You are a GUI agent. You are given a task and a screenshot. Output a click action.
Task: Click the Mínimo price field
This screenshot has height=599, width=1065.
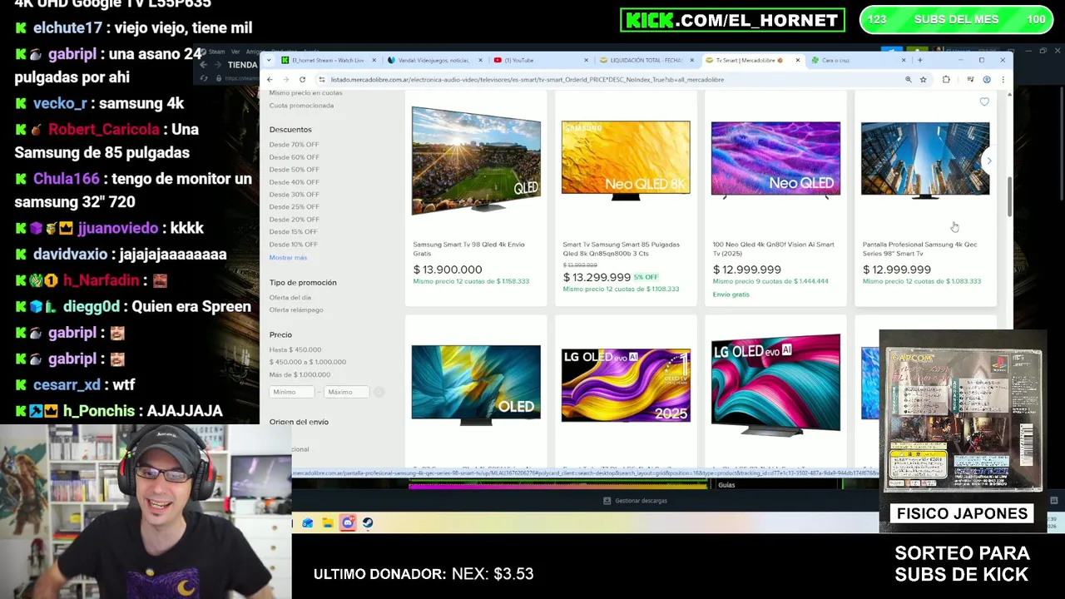(x=292, y=392)
